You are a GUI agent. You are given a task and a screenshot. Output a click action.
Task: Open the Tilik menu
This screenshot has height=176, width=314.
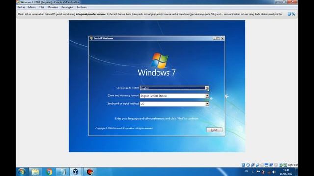[x=41, y=7]
